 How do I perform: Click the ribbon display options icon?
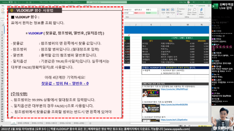pos(194,2)
